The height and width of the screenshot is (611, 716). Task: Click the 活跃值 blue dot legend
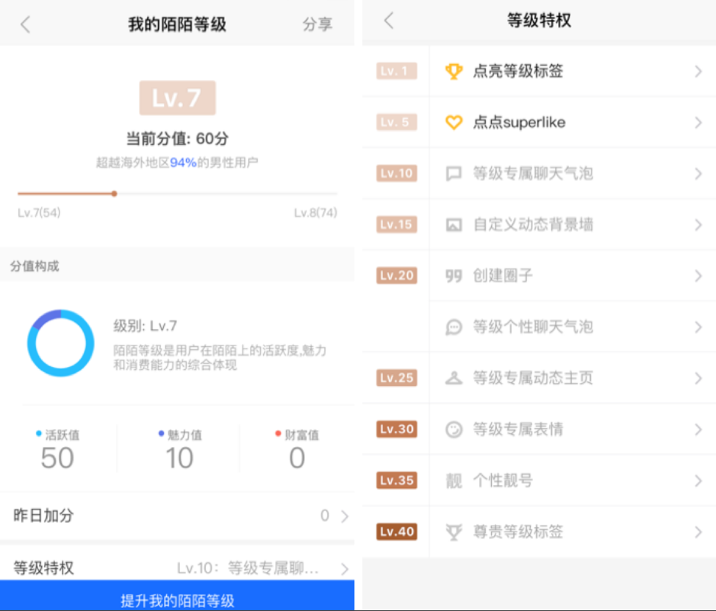[x=39, y=433]
